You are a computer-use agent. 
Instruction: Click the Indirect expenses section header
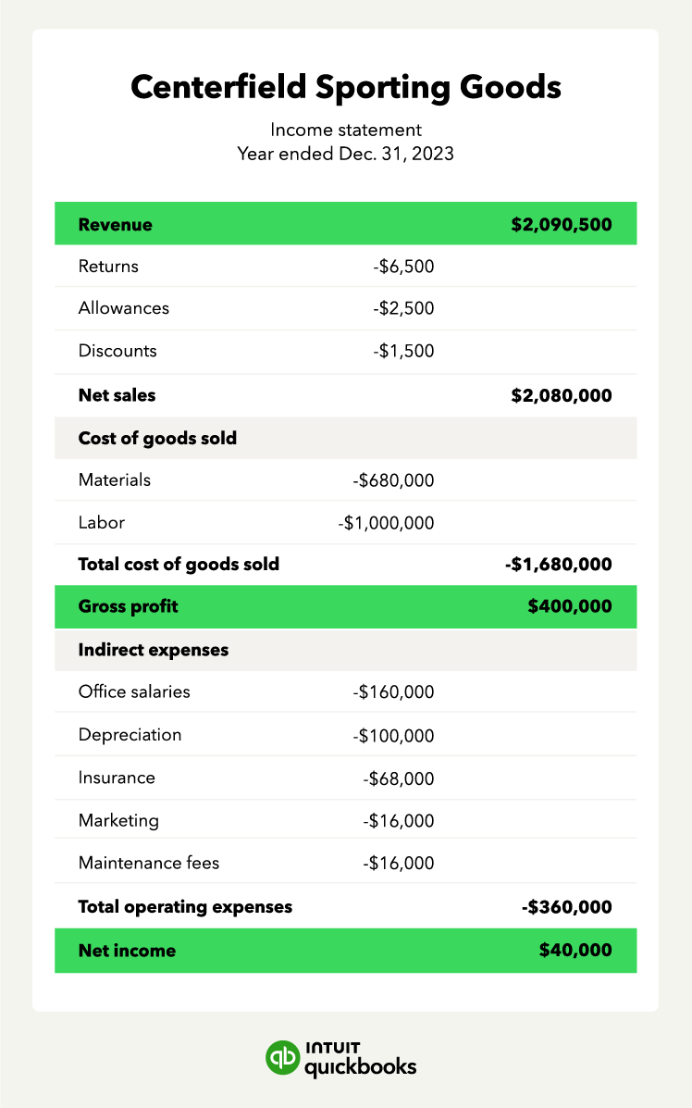154,650
